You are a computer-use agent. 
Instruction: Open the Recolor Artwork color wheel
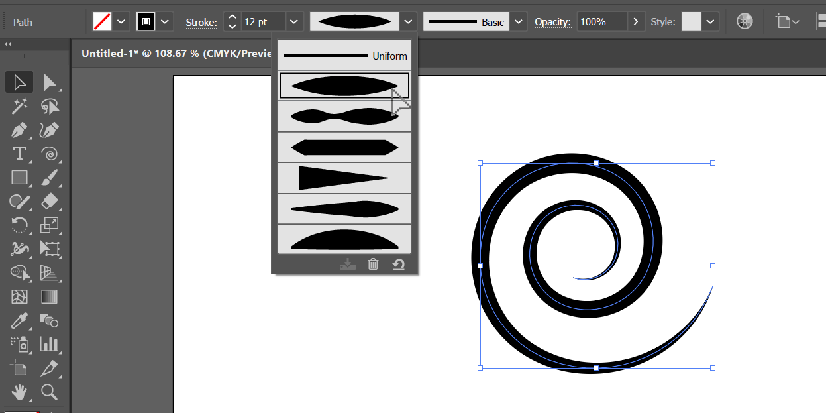[745, 22]
